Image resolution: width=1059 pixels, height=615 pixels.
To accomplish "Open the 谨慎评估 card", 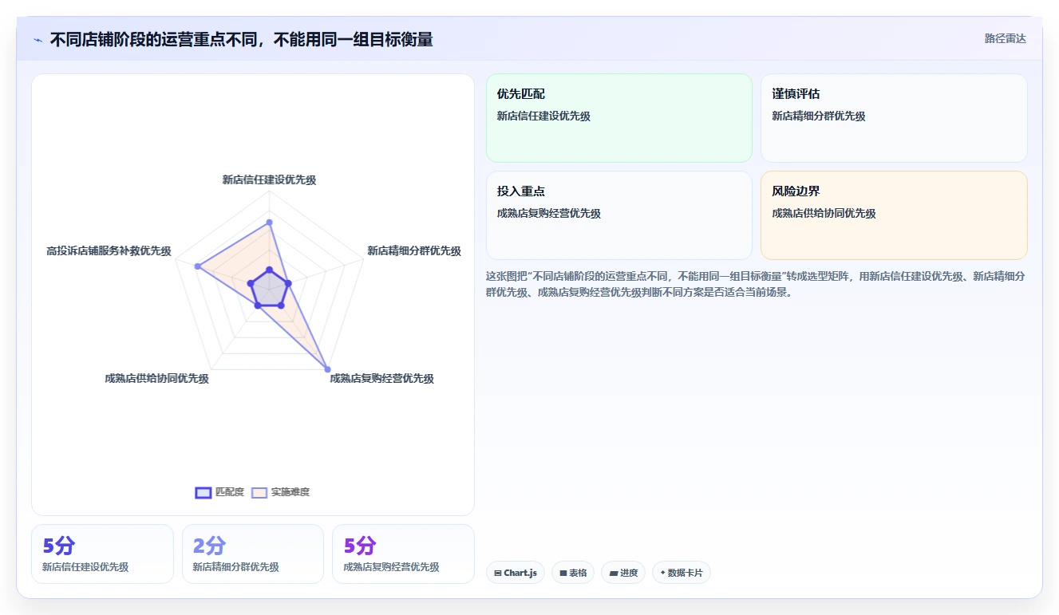I will 894,118.
